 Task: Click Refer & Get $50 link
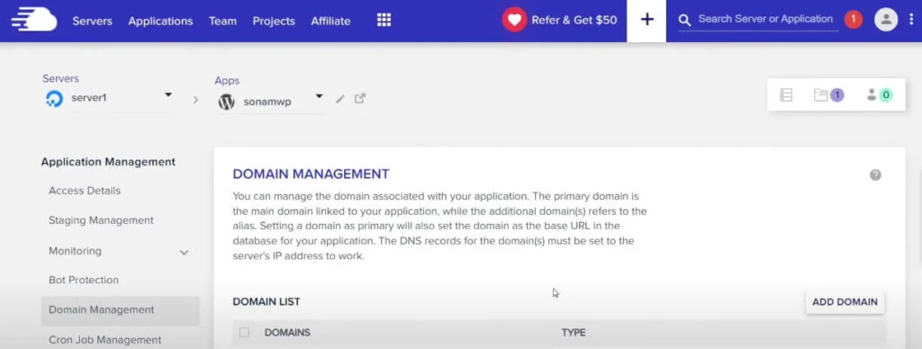pyautogui.click(x=574, y=21)
